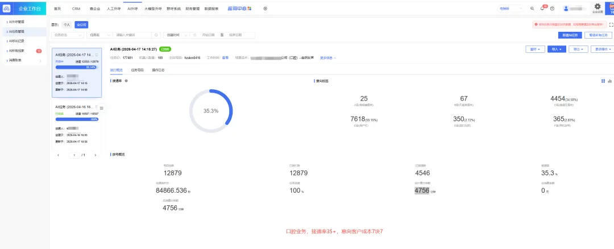This screenshot has height=249, width=614.
Task: Open the 应用中心 colorful apps icon
Action: [x=250, y=8]
